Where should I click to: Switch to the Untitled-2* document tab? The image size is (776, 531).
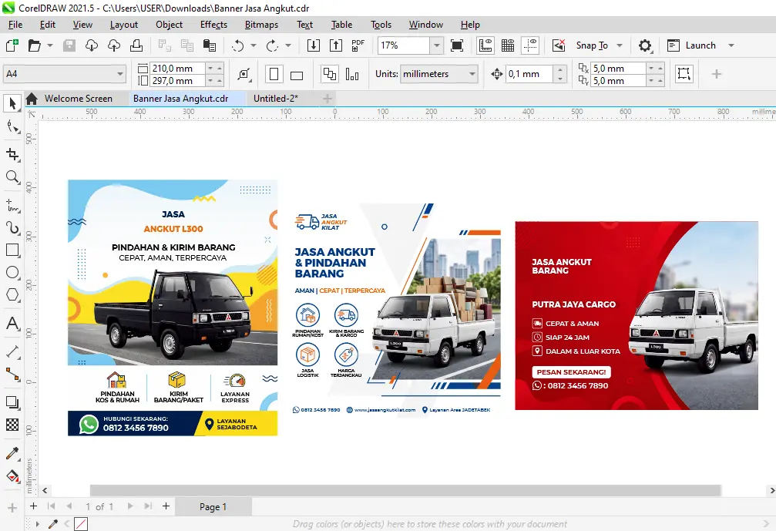click(x=276, y=99)
